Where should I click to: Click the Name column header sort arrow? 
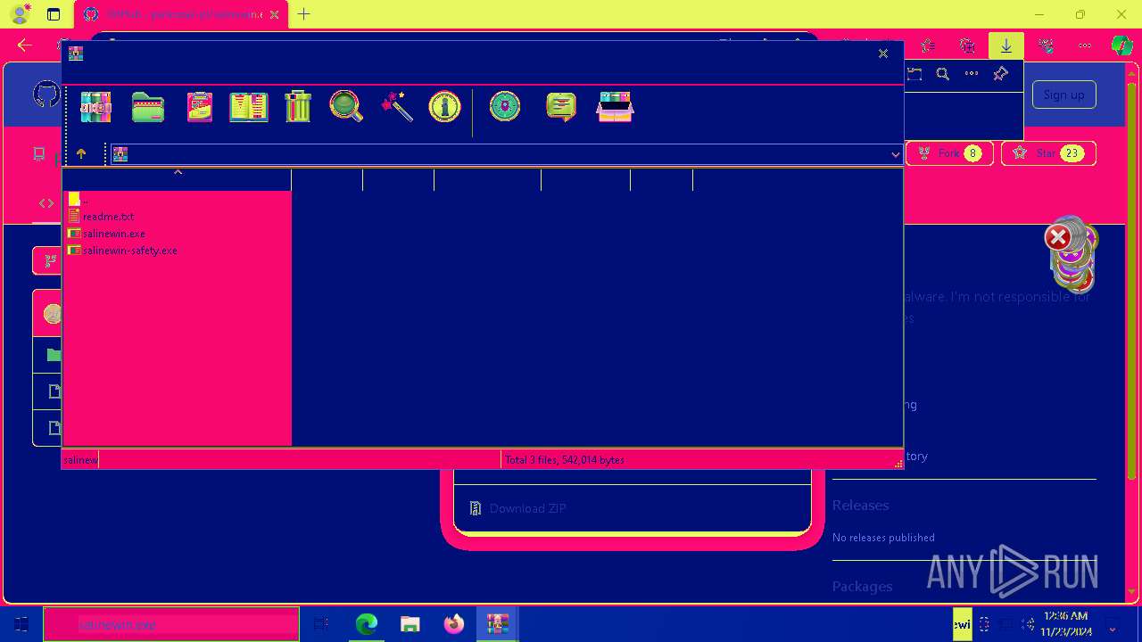point(178,172)
